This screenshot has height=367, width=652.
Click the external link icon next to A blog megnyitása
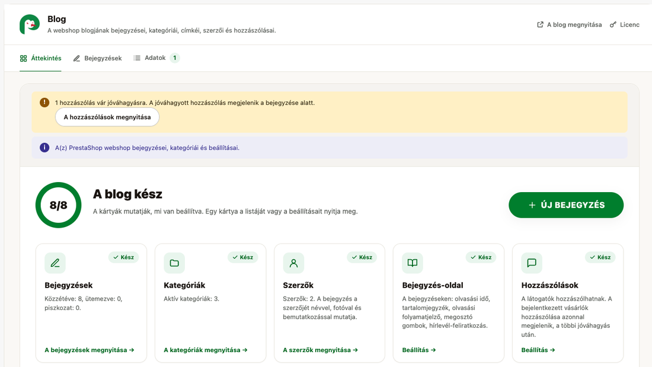540,24
